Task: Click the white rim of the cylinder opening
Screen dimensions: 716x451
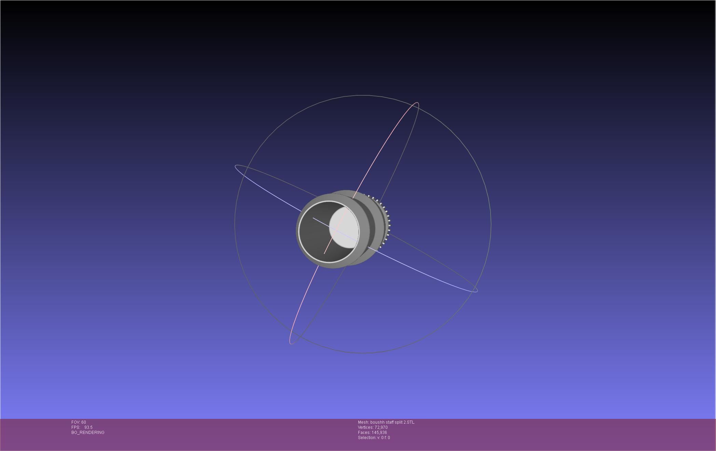Action: pyautogui.click(x=299, y=232)
